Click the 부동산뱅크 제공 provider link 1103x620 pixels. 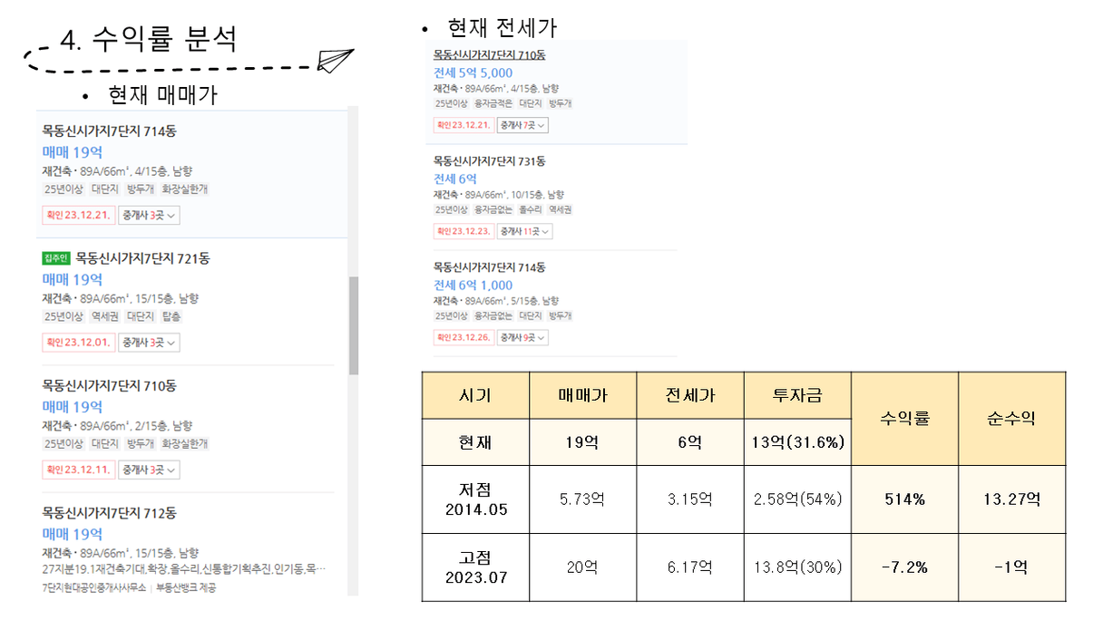186,587
